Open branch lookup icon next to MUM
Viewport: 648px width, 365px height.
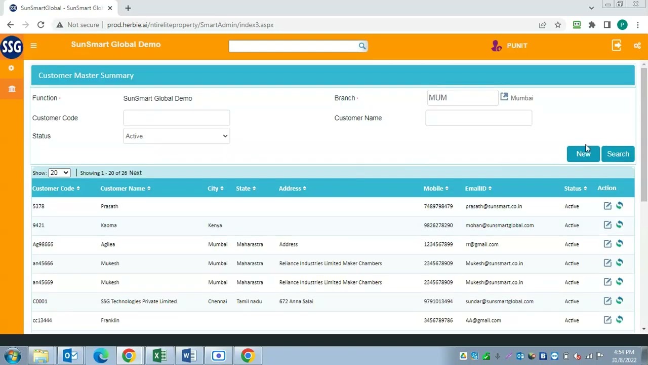[504, 96]
